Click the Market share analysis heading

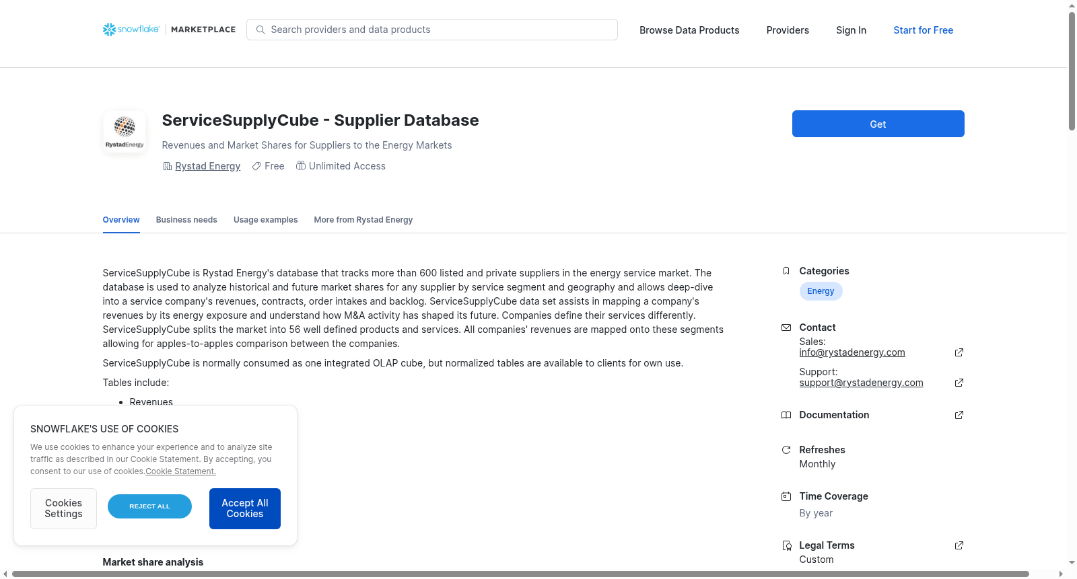[153, 562]
